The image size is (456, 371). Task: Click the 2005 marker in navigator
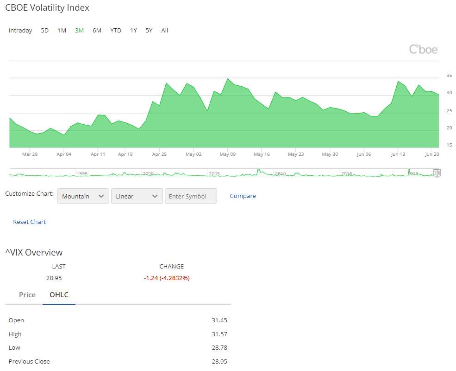point(214,173)
